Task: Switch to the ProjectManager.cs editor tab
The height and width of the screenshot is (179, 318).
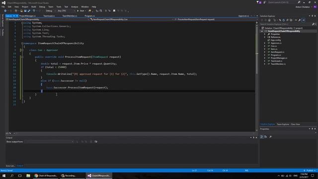Action: point(27,16)
